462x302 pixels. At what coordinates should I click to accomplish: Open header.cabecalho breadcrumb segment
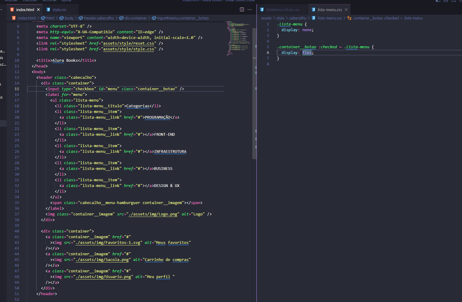[x=99, y=18]
